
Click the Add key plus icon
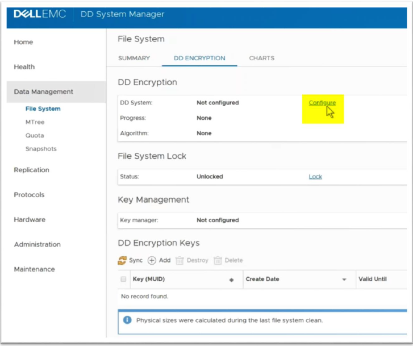coord(152,260)
